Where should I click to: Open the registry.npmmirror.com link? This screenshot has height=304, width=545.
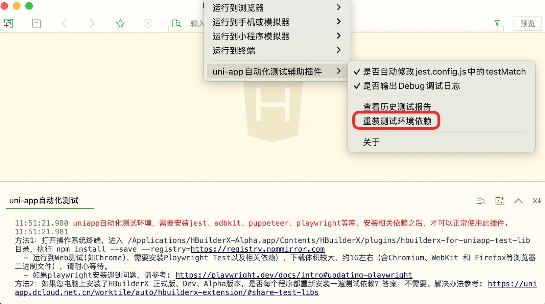pyautogui.click(x=258, y=249)
